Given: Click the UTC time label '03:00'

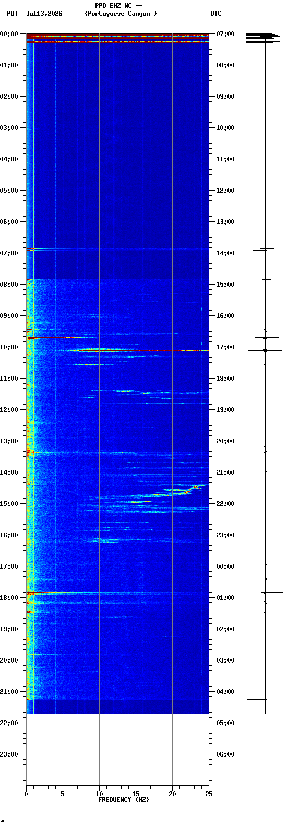Looking at the screenshot, I should tap(225, 660).
